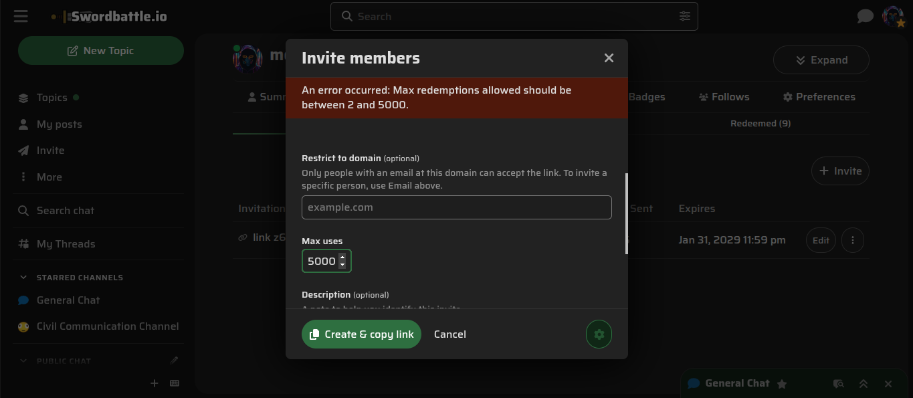Star the General Chat drawer
This screenshot has width=913, height=398.
781,384
